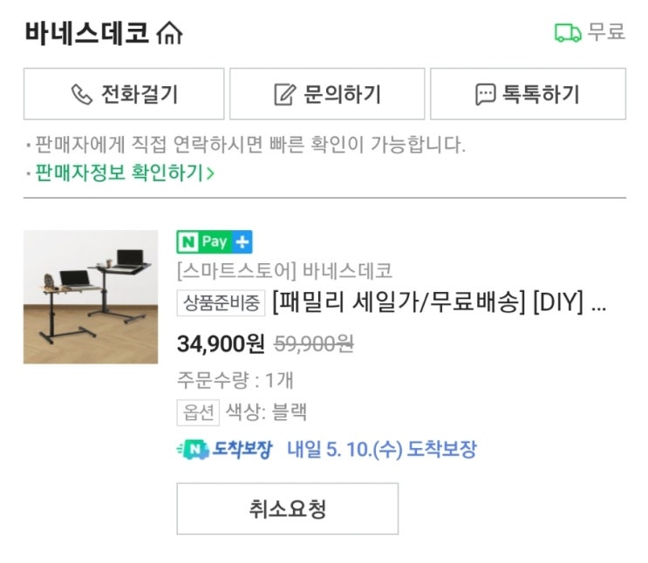
Task: Open the laptop table product thumbnail
Action: tap(91, 296)
